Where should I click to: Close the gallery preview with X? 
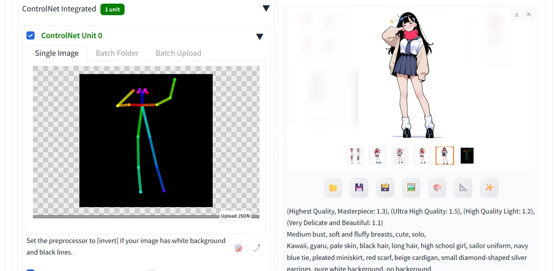click(529, 14)
